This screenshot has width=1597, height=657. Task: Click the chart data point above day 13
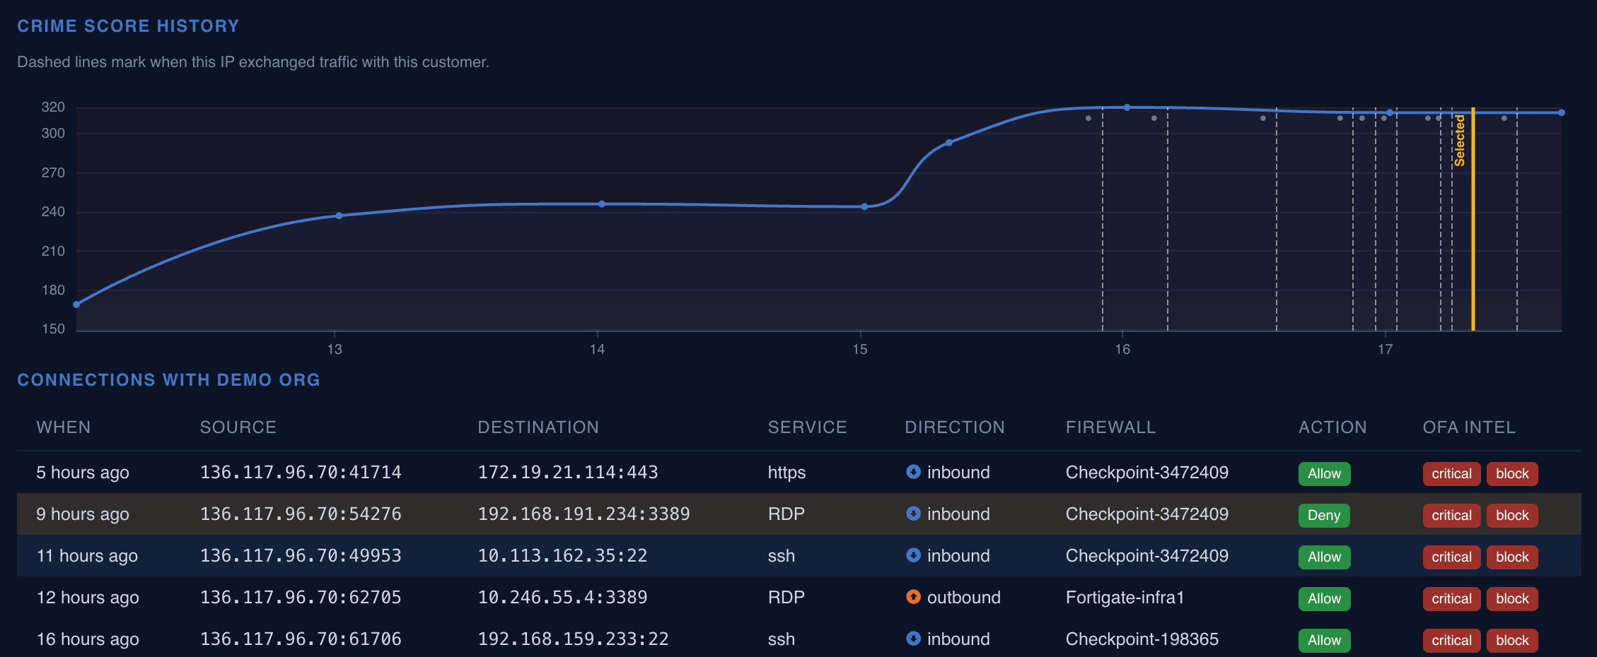(x=339, y=215)
